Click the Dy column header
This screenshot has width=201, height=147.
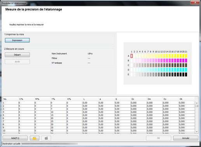point(171,99)
